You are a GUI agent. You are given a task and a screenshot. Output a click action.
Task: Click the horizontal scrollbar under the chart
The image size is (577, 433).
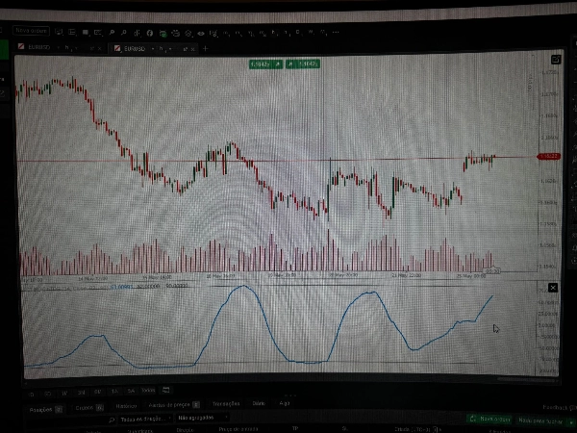[x=526, y=379]
